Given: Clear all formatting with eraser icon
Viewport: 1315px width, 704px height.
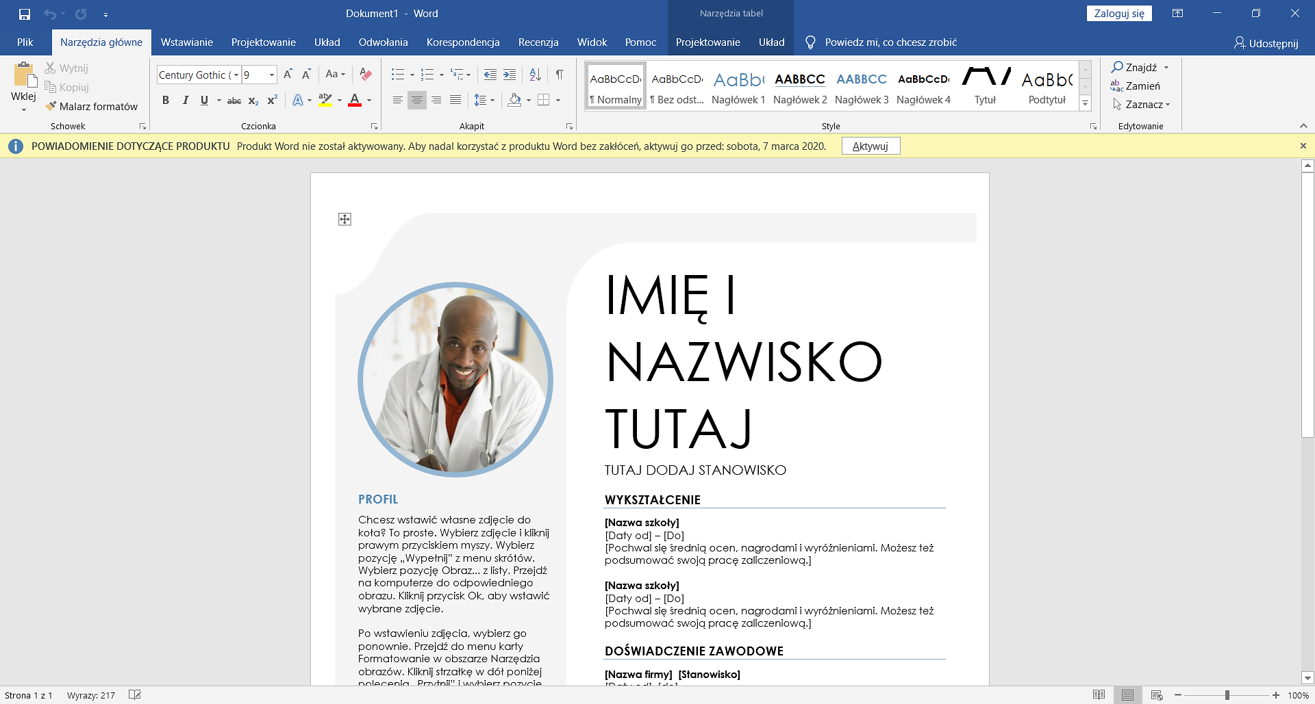Looking at the screenshot, I should click(366, 75).
